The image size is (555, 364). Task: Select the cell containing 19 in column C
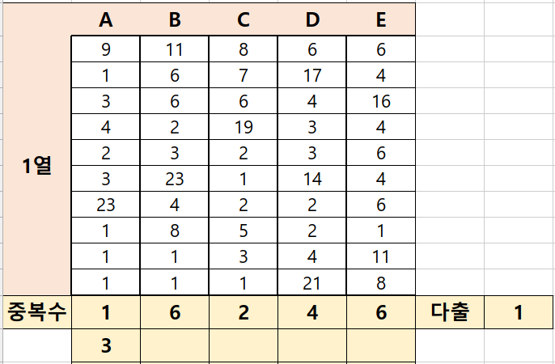244,127
